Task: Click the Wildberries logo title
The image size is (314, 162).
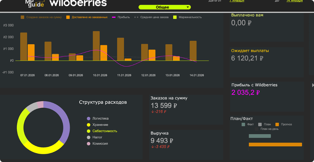Action: [78, 3]
